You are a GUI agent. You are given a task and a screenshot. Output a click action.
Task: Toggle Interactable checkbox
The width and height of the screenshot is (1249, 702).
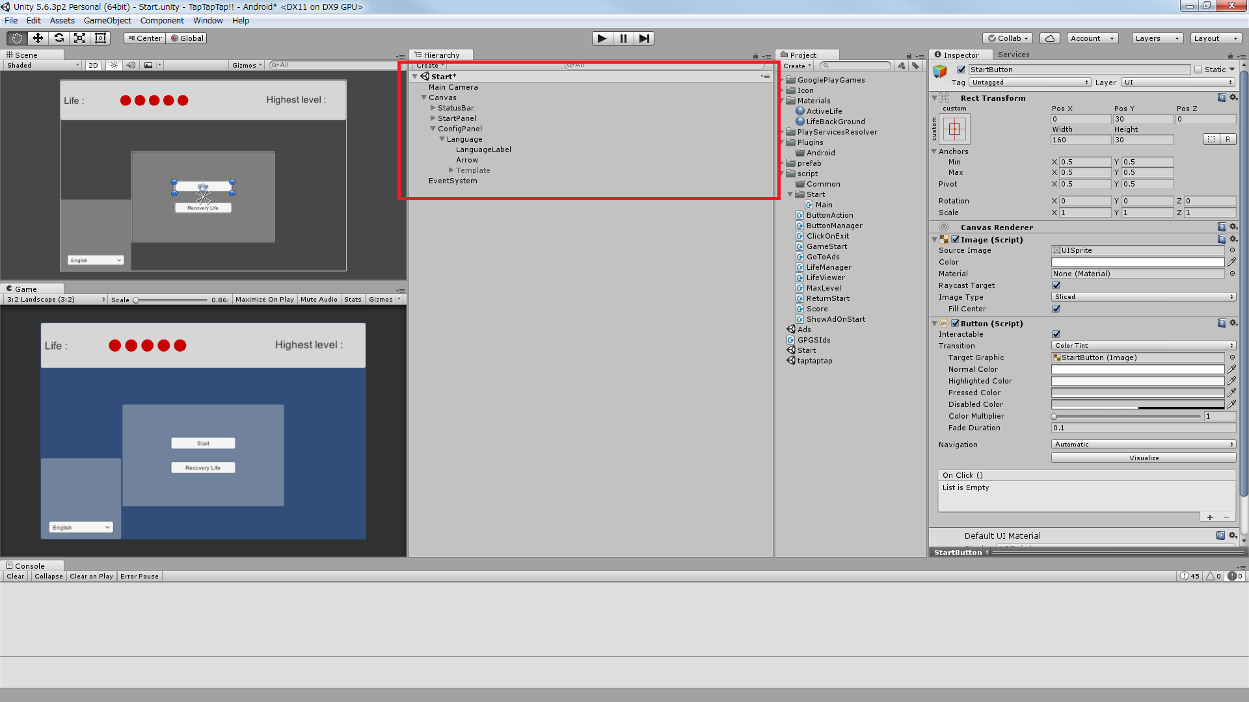(1056, 334)
